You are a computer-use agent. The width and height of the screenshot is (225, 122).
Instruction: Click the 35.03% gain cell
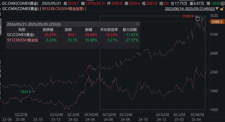pos(50,35)
